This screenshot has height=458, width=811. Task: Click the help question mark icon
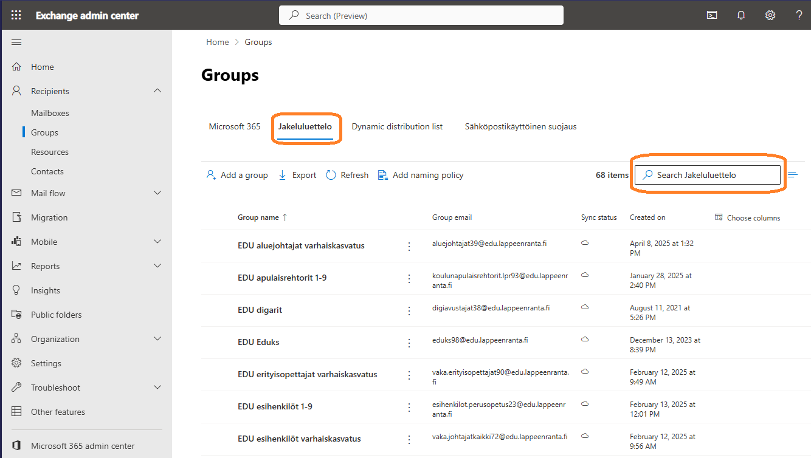(799, 15)
